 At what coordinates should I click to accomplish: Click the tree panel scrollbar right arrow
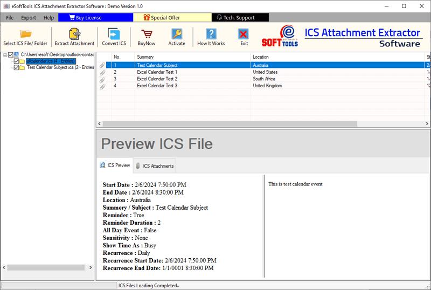(91, 267)
